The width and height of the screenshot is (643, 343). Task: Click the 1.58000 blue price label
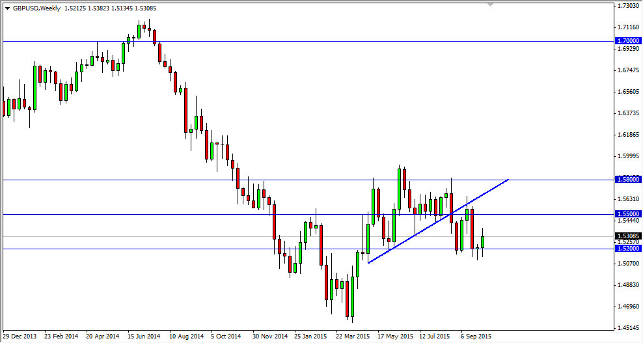tap(628, 179)
